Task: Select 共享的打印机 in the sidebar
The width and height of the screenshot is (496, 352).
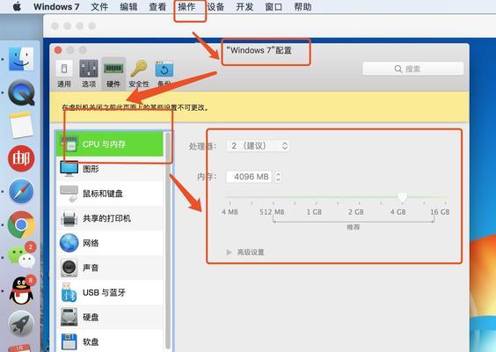Action: point(110,218)
